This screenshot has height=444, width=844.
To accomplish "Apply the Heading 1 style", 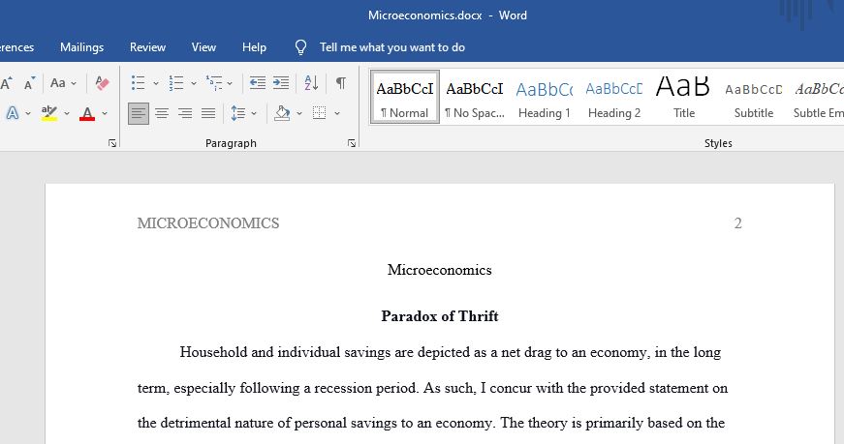I will coord(545,98).
